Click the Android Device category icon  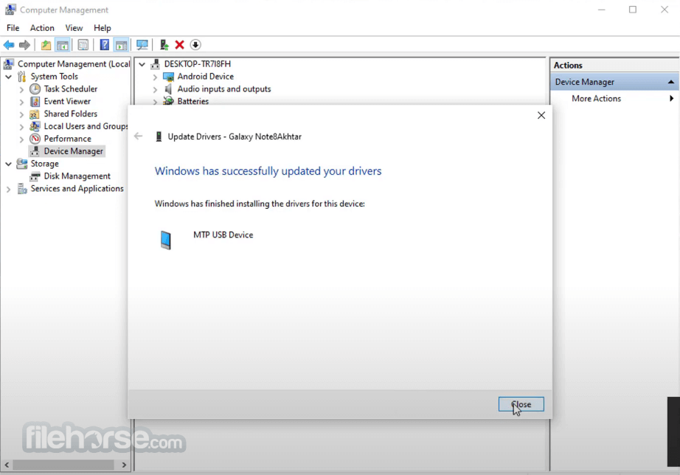click(x=168, y=77)
